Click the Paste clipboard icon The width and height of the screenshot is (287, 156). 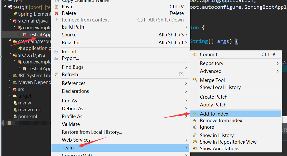pos(57,7)
